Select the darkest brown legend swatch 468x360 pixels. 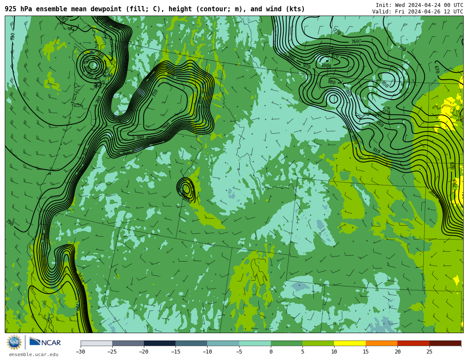[445, 343]
